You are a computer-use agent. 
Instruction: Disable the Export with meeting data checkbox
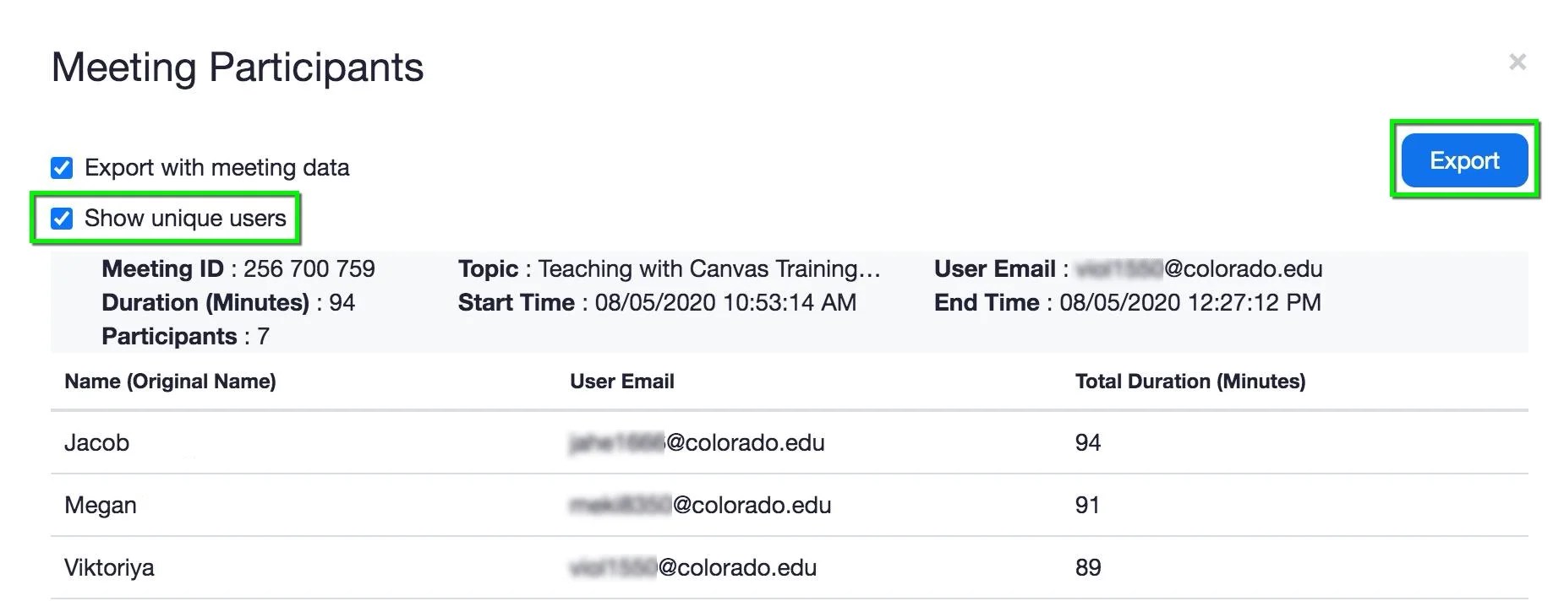pyautogui.click(x=60, y=168)
